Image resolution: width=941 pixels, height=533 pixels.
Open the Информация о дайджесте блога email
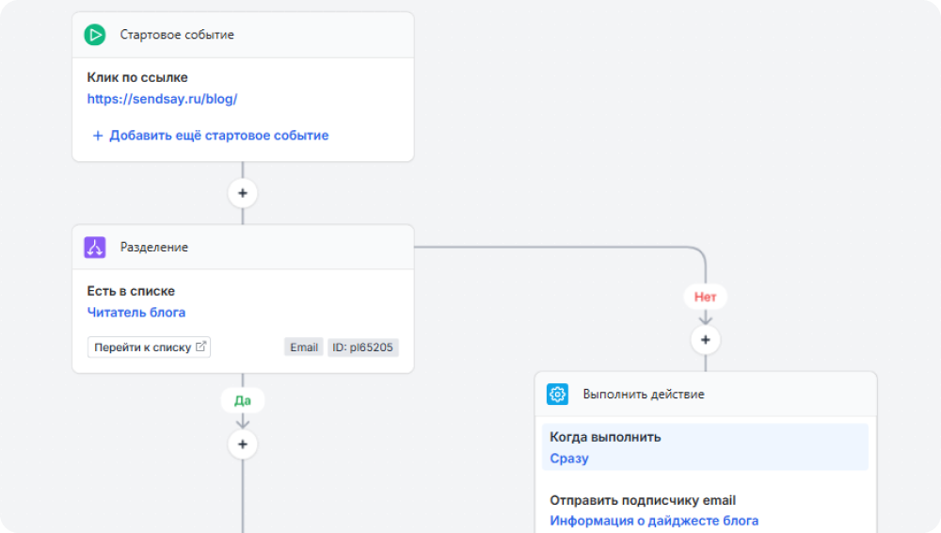pos(654,521)
